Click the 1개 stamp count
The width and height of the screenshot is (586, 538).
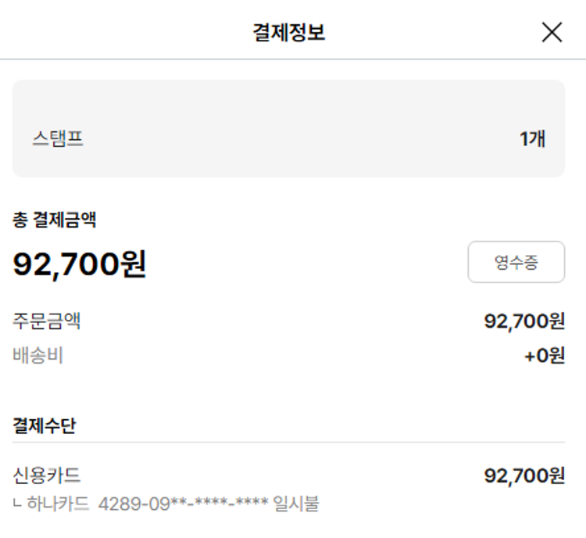tap(532, 139)
